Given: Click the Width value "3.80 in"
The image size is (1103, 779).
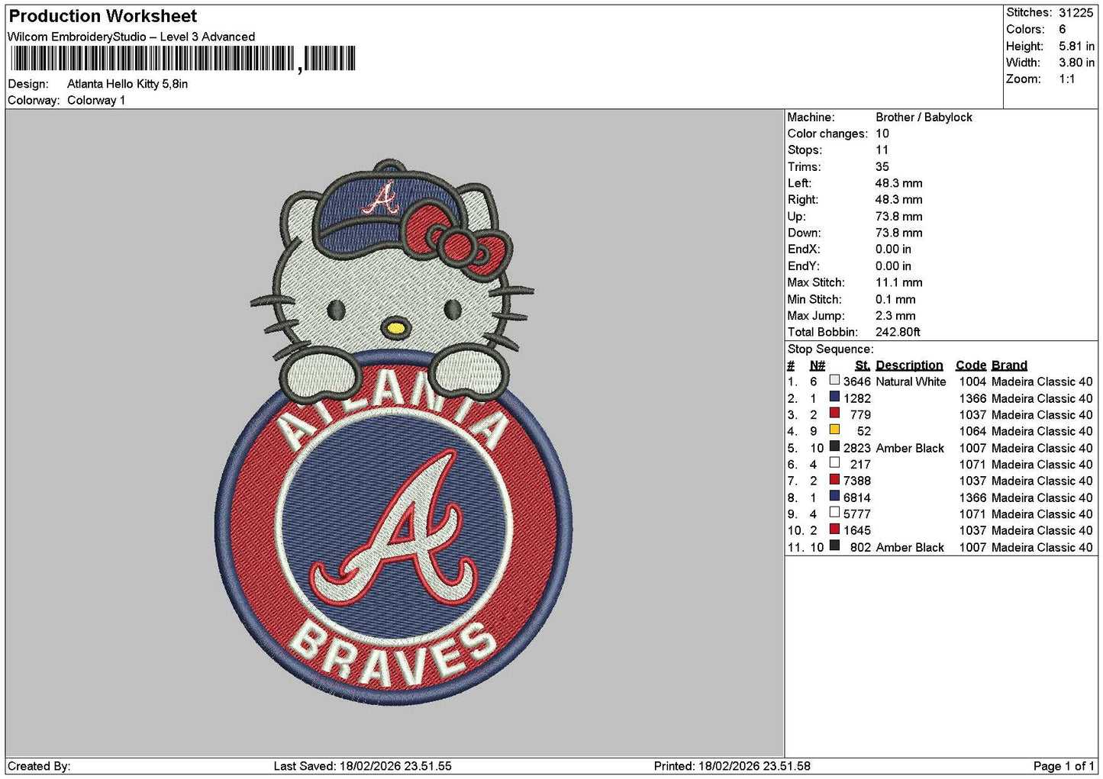Looking at the screenshot, I should tap(1076, 63).
